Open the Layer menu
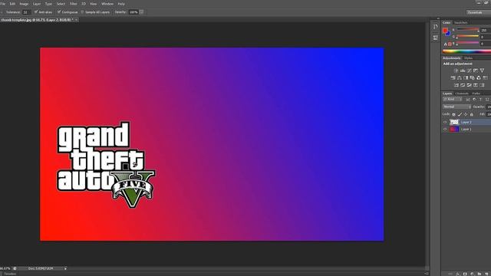Image resolution: width=491 pixels, height=276 pixels. tap(37, 4)
